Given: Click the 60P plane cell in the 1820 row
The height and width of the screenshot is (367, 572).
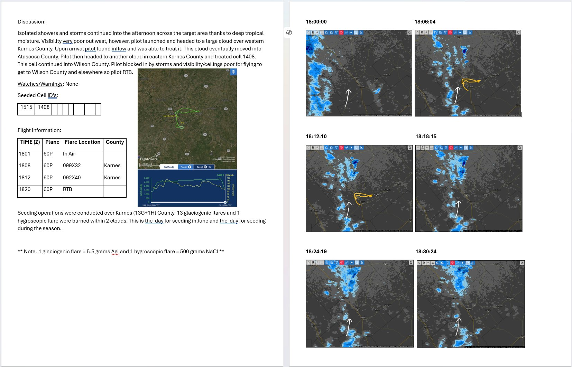Looking at the screenshot, I should pos(52,191).
